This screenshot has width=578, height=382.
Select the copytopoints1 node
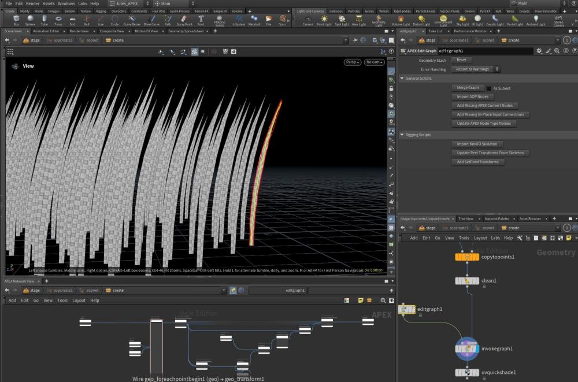point(467,257)
